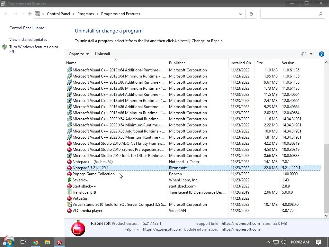Click the Visual Studio 2010 ADO.NET Entity Framework icon
The width and height of the screenshot is (329, 247).
pos(69,143)
